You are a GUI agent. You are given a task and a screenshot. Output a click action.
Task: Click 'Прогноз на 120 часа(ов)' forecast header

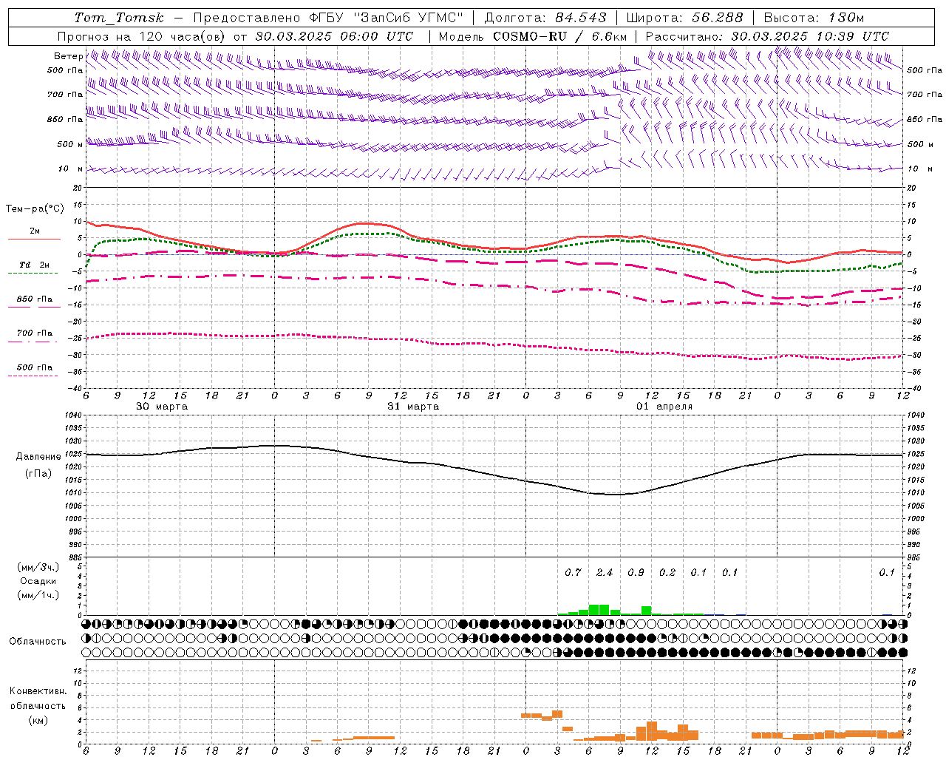[x=143, y=36]
